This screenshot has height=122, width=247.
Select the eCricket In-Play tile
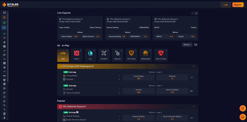(x=104, y=55)
